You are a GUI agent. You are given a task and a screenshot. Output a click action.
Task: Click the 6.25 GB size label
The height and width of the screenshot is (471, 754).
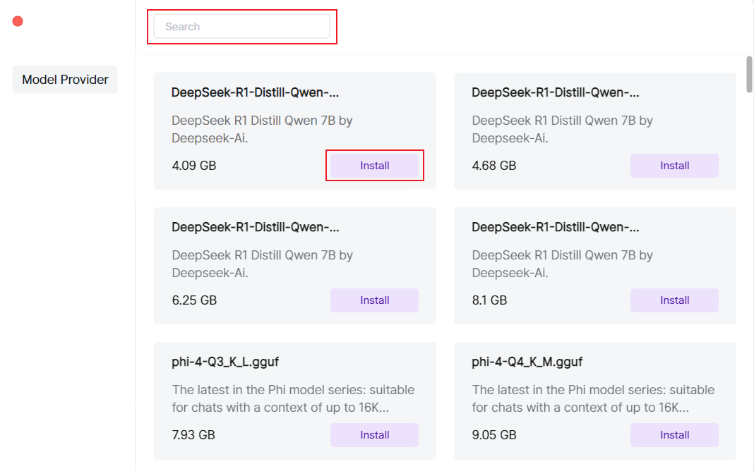click(194, 300)
